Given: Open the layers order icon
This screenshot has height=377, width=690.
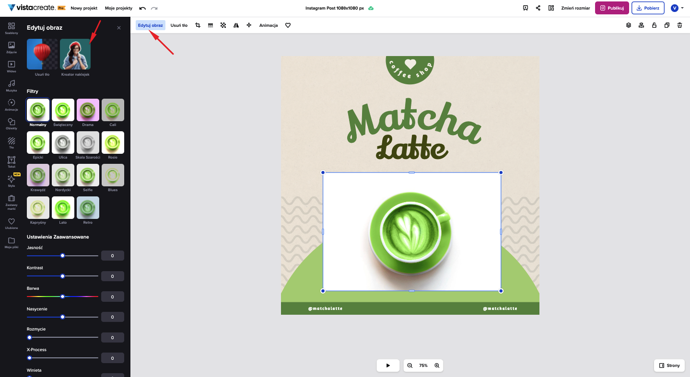Looking at the screenshot, I should [x=629, y=25].
